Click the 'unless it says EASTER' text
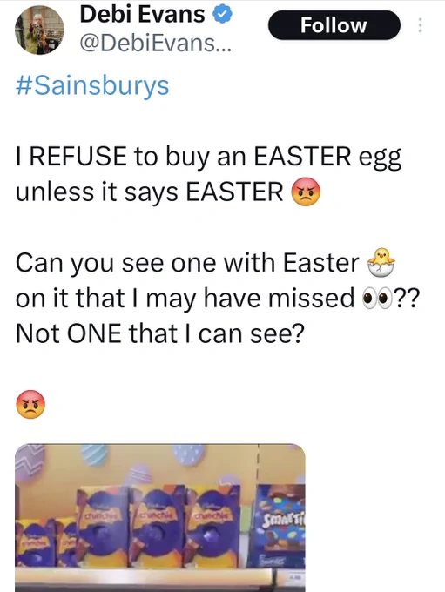The width and height of the screenshot is (445, 592). 150,192
